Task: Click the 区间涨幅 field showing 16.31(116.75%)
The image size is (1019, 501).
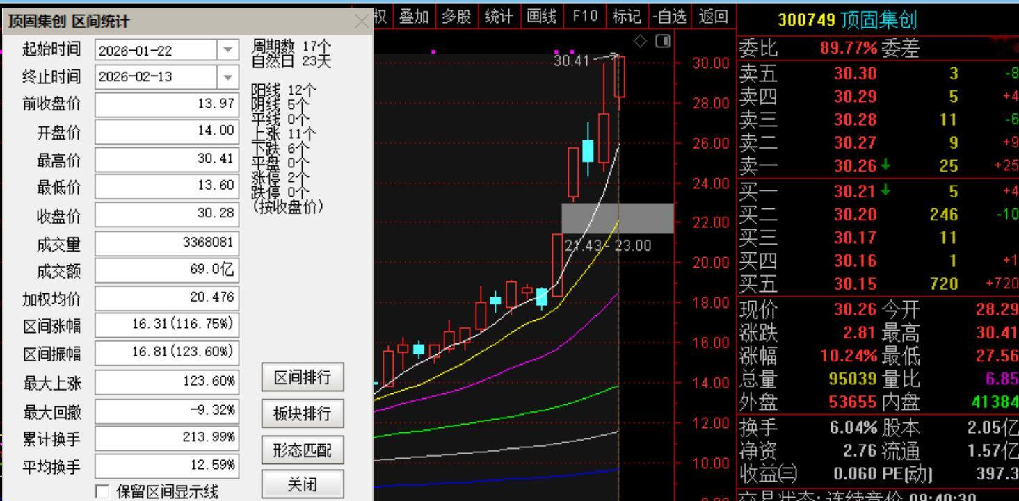Action: point(167,325)
